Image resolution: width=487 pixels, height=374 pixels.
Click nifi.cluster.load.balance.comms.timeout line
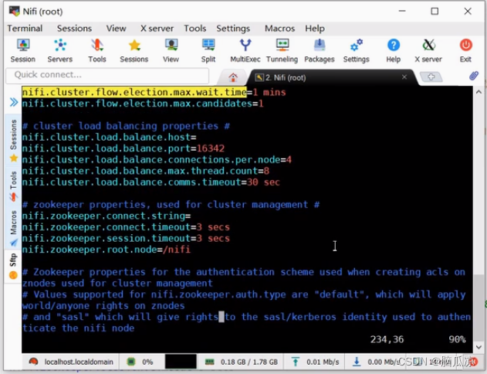(x=151, y=182)
